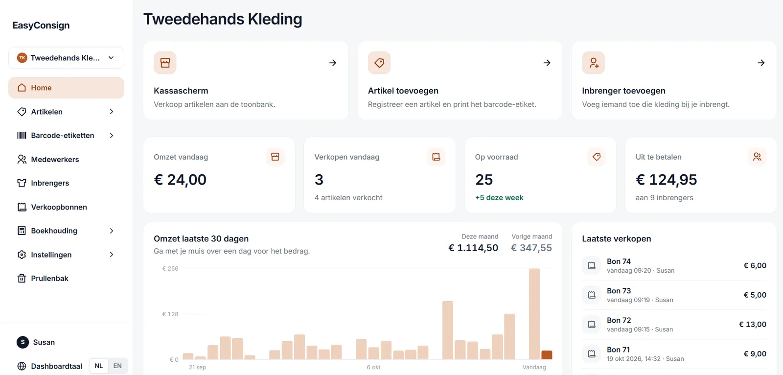This screenshot has width=783, height=375.
Task: Click the arrow on the Inbrenger toevoegen card
Action: (x=761, y=63)
